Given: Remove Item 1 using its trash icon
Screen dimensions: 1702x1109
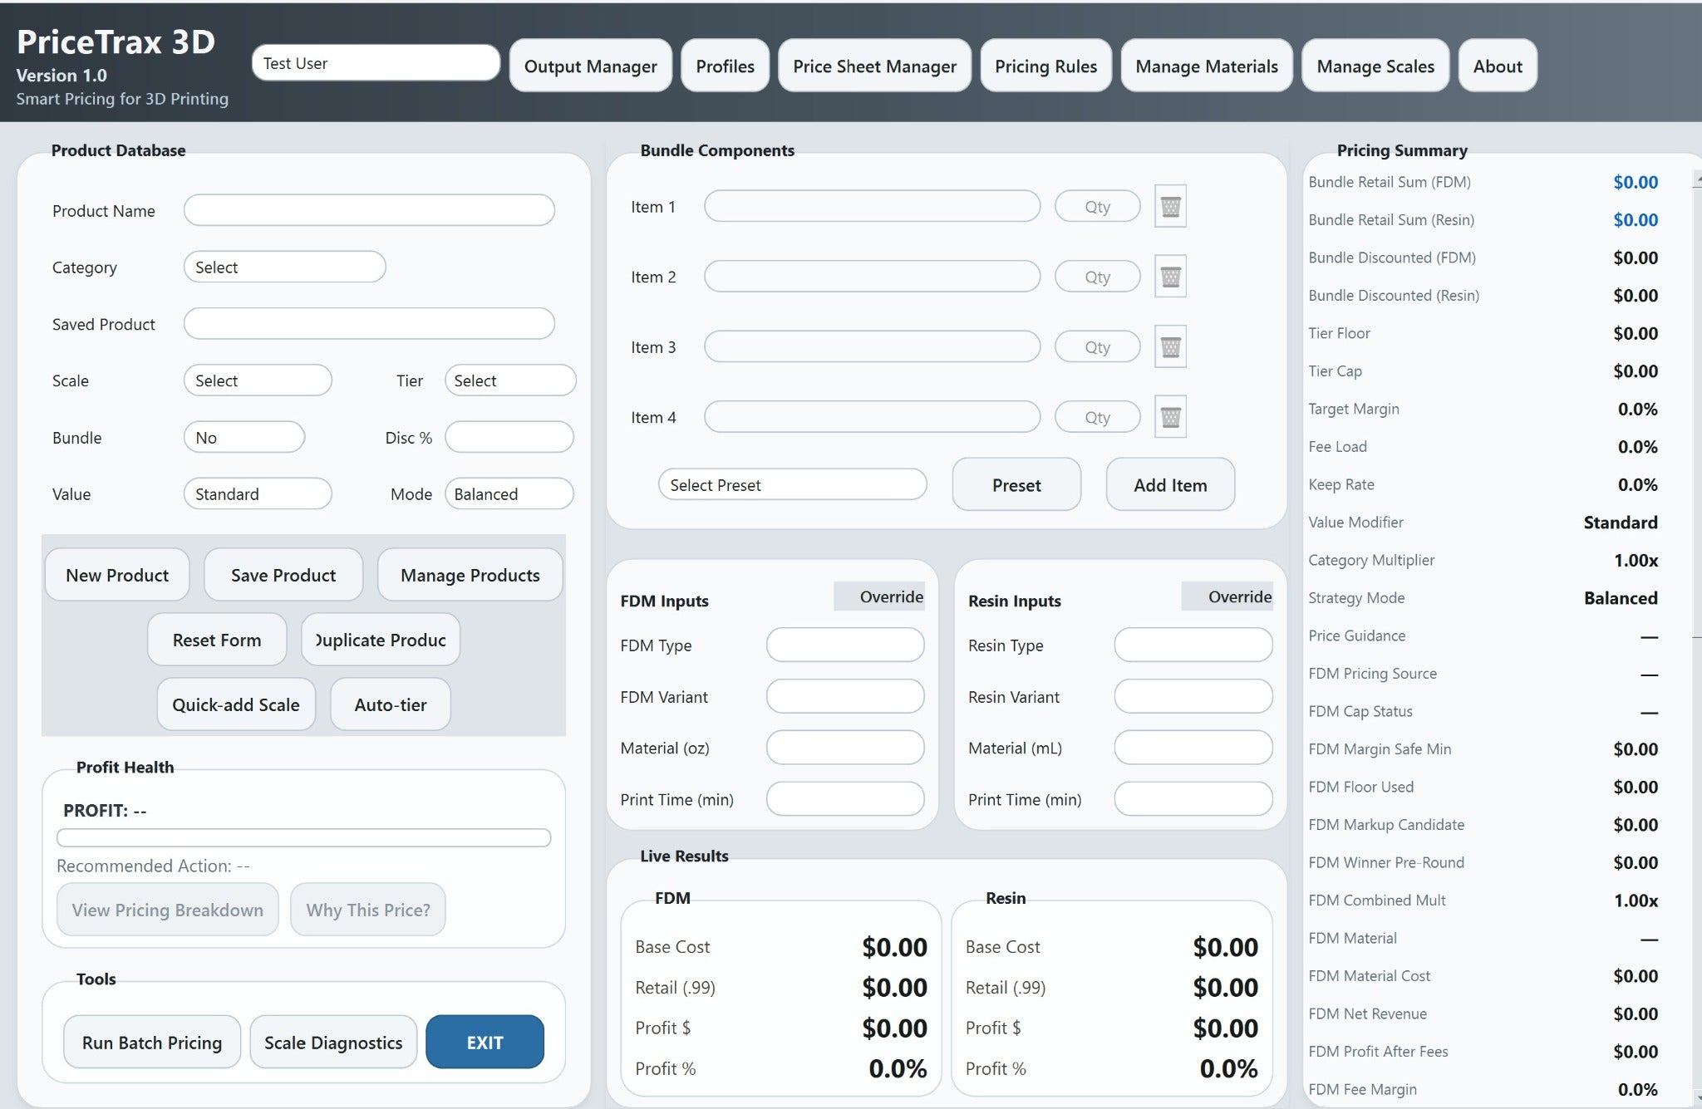Looking at the screenshot, I should 1170,206.
